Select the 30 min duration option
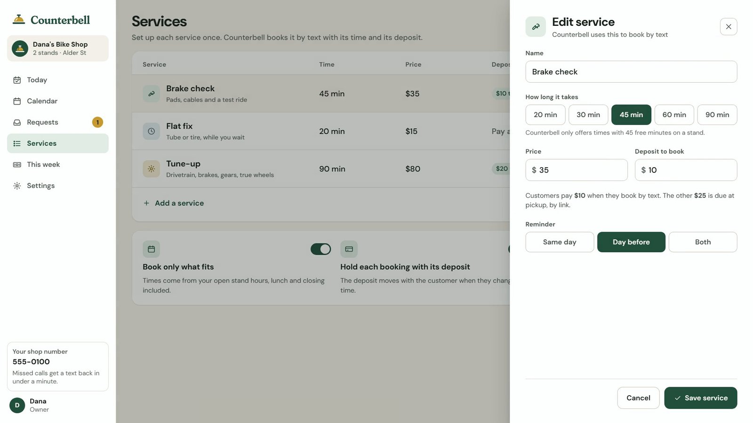Viewport: 753px width, 423px height. point(588,115)
